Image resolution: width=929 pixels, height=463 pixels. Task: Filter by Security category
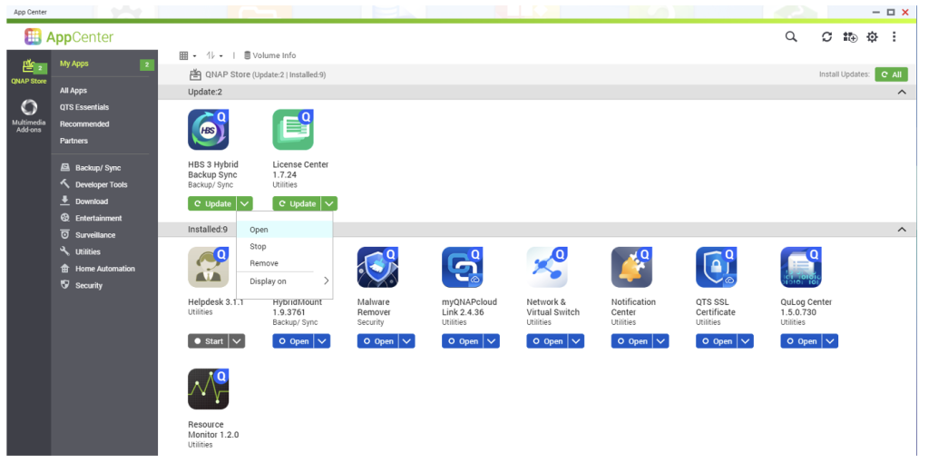click(x=81, y=285)
